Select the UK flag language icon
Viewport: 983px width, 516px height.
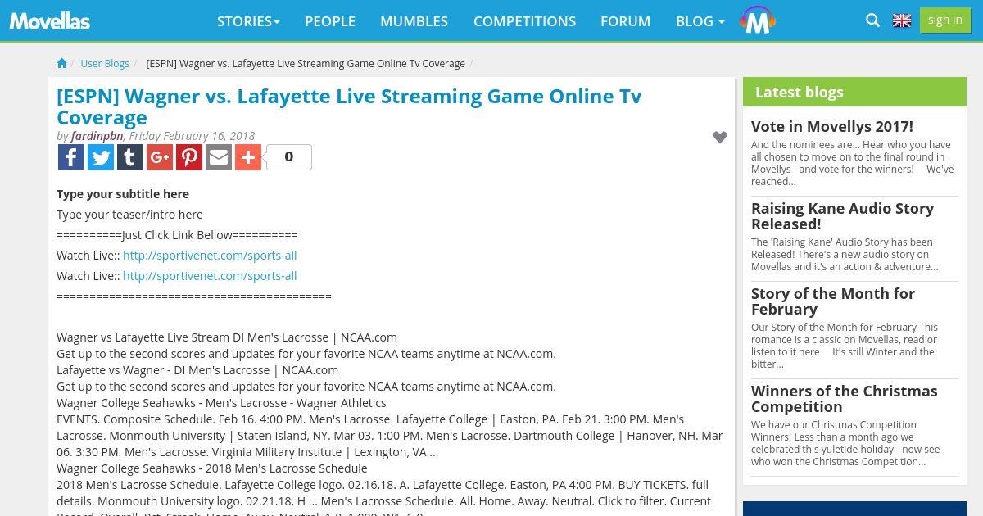coord(902,21)
